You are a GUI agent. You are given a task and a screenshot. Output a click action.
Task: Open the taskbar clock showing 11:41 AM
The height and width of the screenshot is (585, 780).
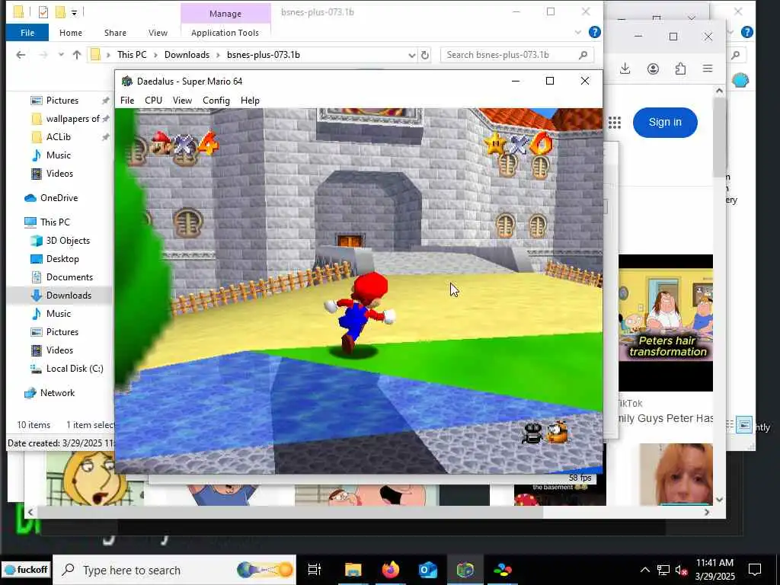[714, 570]
